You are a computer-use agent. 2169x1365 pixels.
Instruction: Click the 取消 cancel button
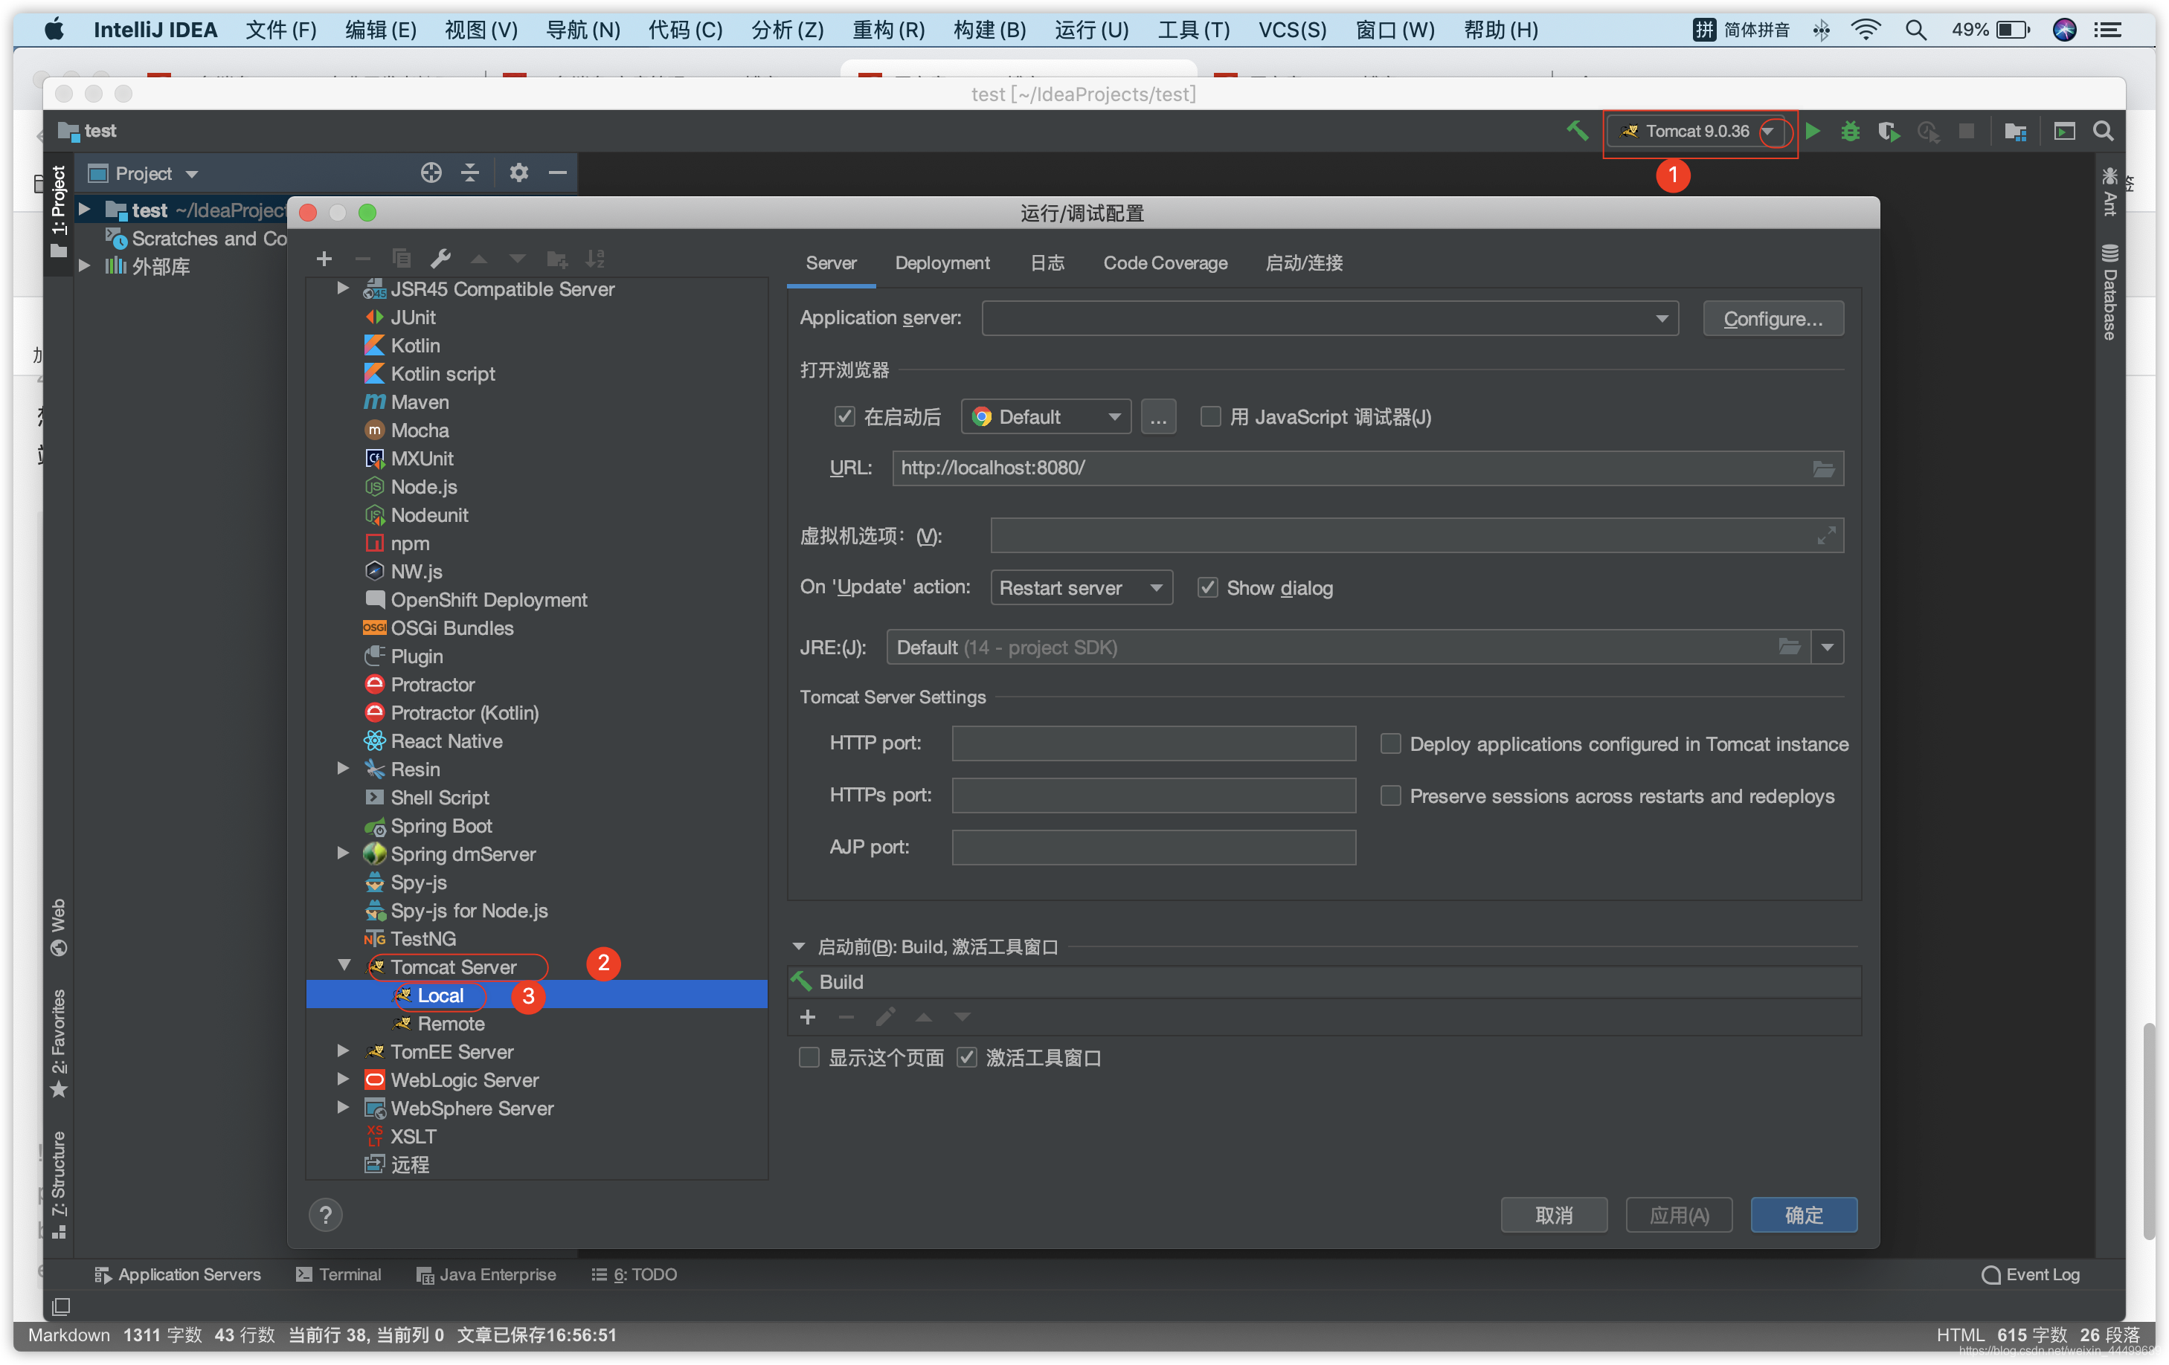coord(1554,1215)
